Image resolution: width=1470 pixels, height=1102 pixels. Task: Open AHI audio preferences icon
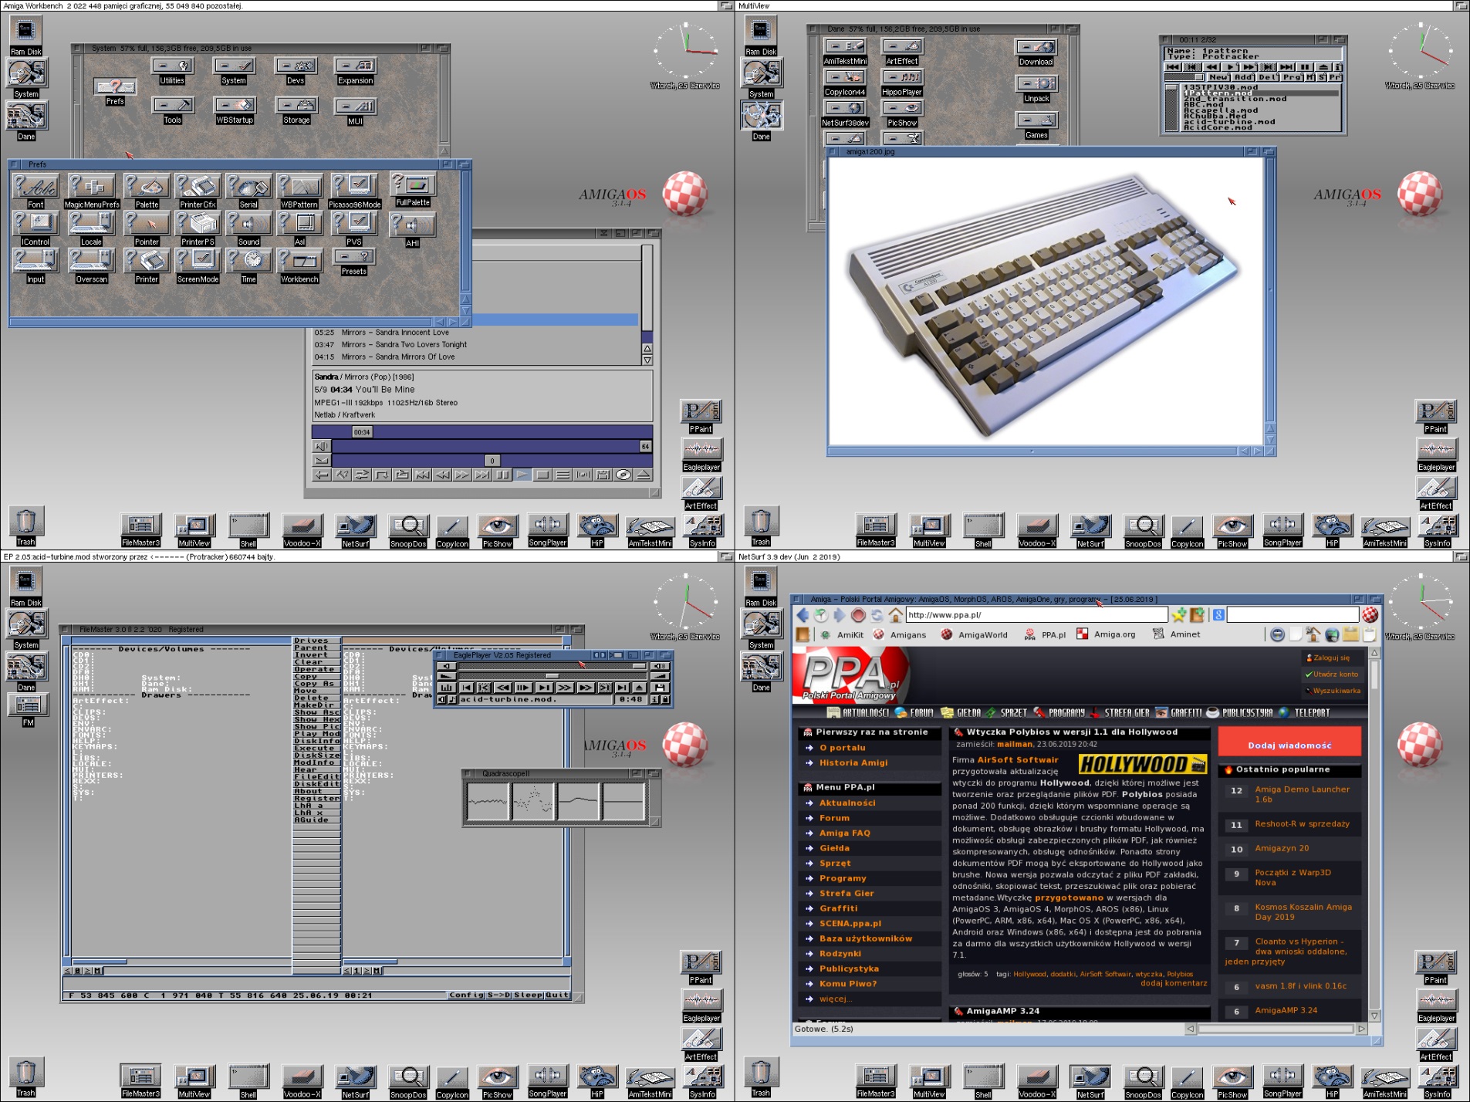[x=412, y=230]
